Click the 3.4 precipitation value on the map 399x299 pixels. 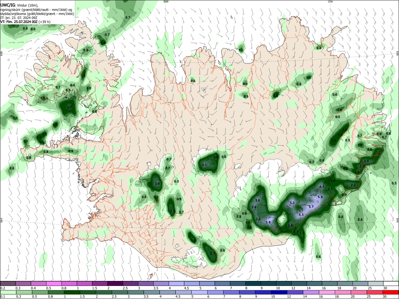coord(254,207)
